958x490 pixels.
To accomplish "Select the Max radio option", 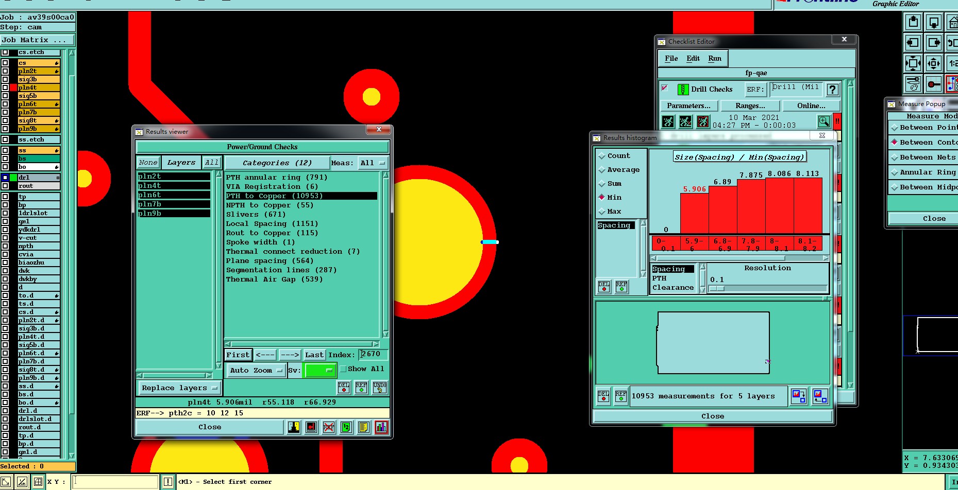I will click(x=602, y=212).
